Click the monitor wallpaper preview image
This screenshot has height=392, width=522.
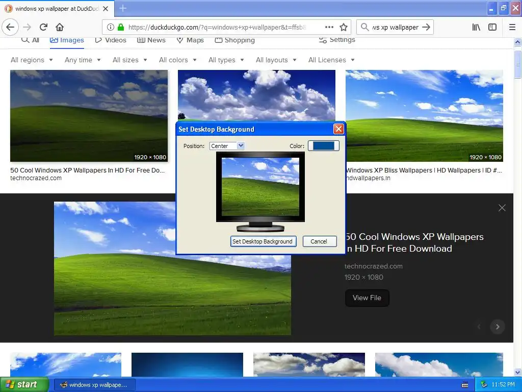260,187
